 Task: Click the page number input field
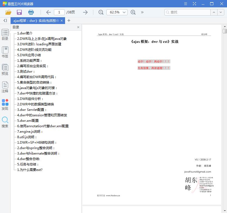point(59,12)
